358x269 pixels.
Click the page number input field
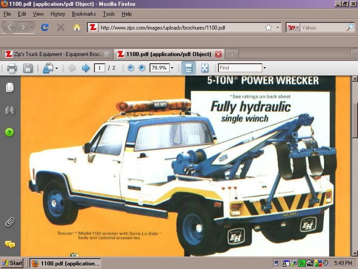pyautogui.click(x=99, y=68)
